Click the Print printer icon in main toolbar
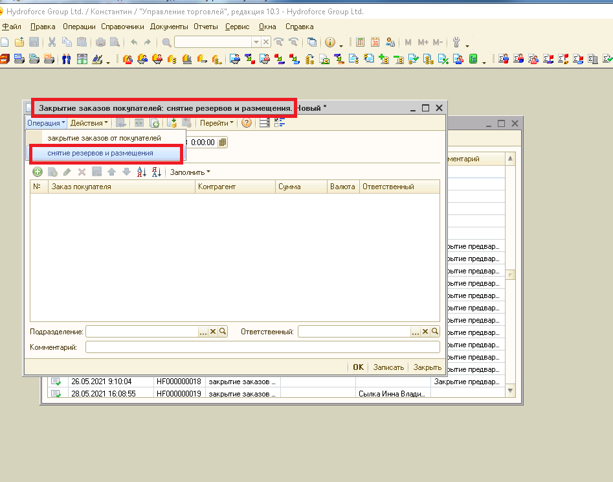Image resolution: width=613 pixels, height=482 pixels. (100, 42)
